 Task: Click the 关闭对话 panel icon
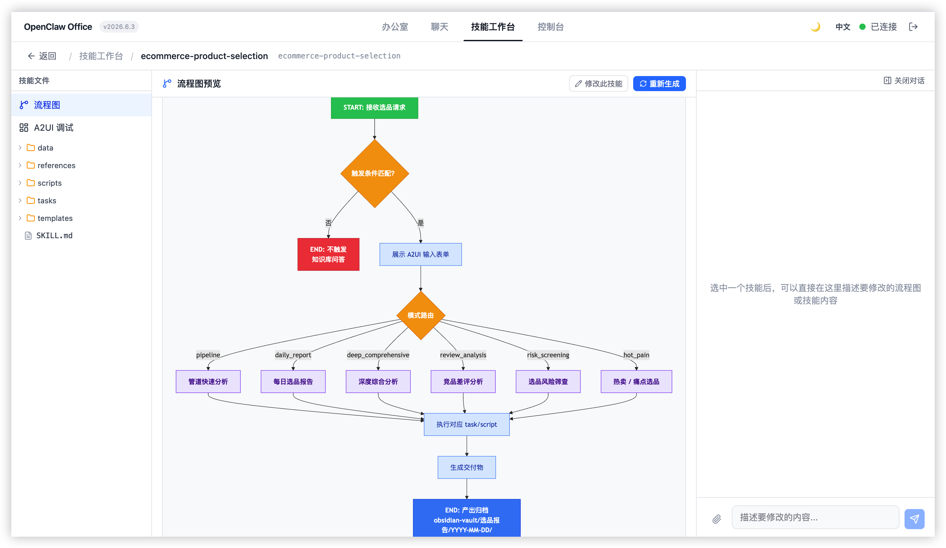pyautogui.click(x=887, y=80)
